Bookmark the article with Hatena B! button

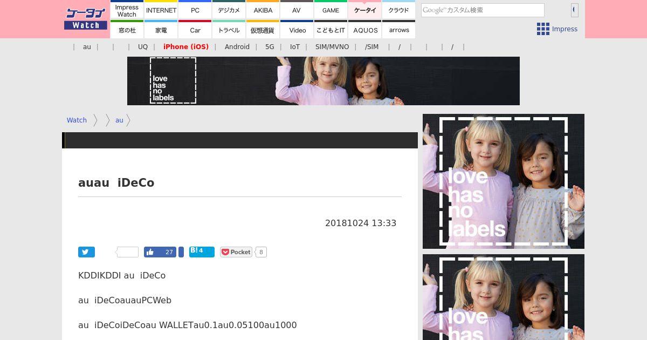point(202,252)
